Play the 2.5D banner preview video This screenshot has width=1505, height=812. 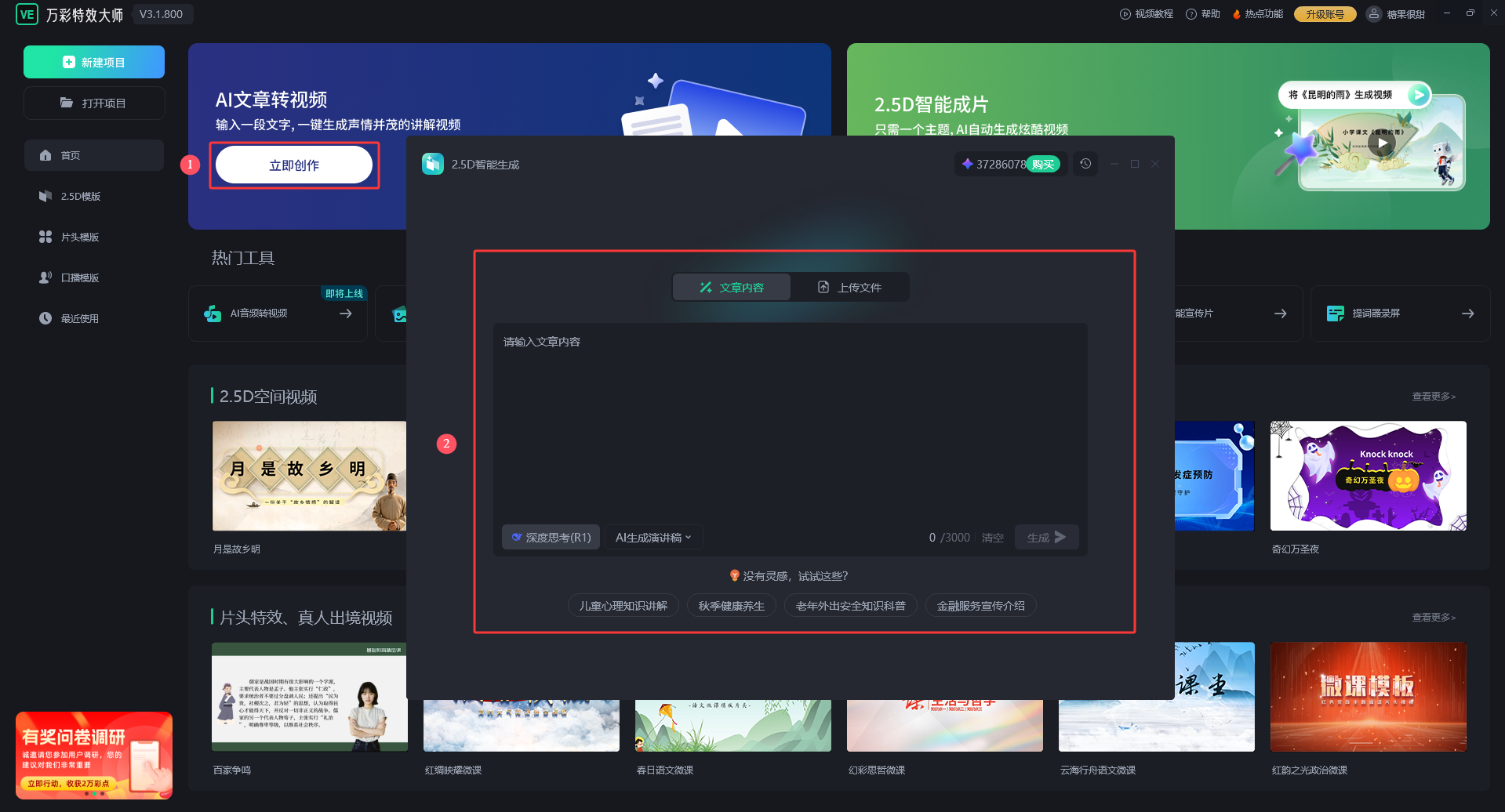1382,143
